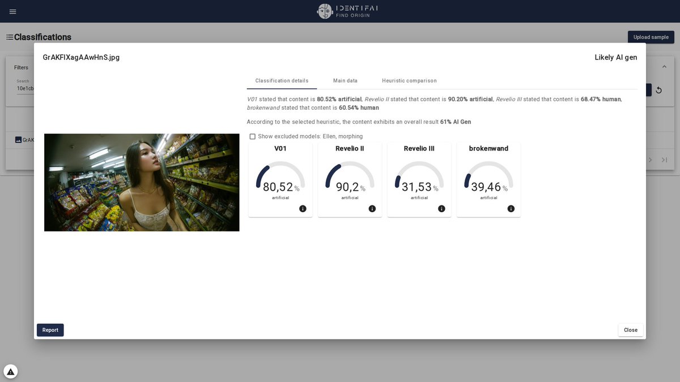680x382 pixels.
Task: Open the Heuristic comparison tab
Action: (x=409, y=80)
